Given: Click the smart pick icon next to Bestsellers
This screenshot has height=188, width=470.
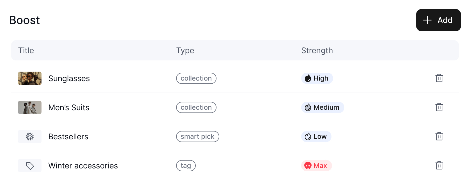Looking at the screenshot, I should [29, 137].
